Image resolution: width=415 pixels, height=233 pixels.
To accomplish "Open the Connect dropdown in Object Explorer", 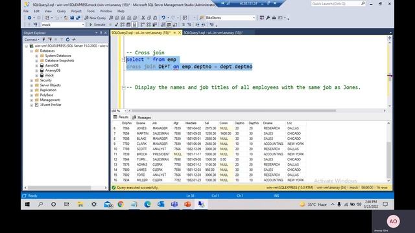I will click(32, 39).
